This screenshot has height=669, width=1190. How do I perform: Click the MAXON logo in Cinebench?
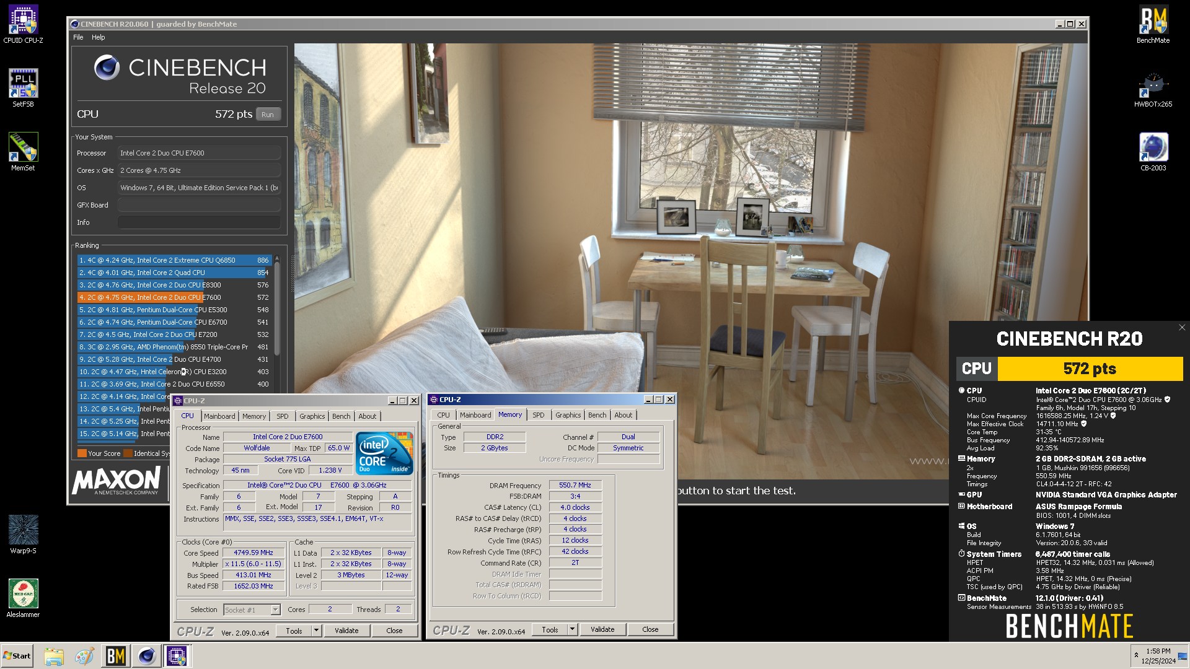117,481
